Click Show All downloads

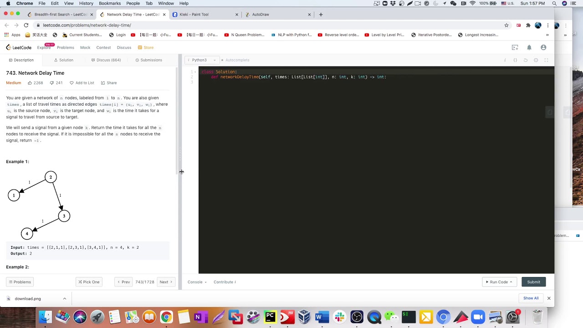tap(531, 298)
